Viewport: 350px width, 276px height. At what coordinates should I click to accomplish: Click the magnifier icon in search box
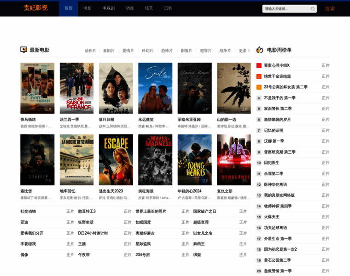(x=313, y=9)
